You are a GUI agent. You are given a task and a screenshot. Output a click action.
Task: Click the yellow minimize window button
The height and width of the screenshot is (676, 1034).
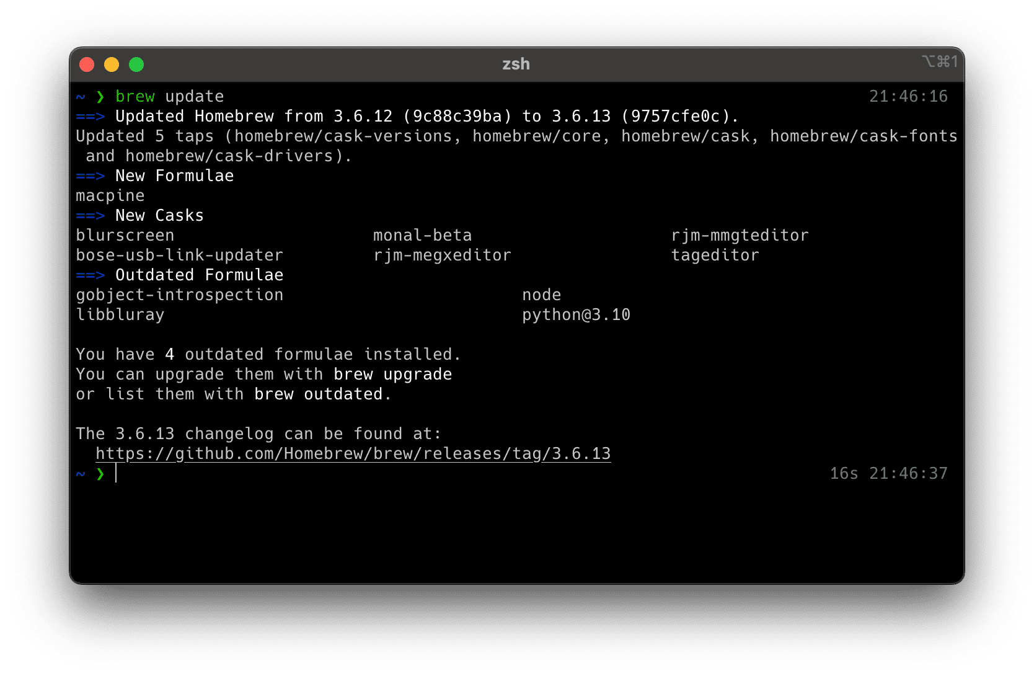click(x=112, y=64)
